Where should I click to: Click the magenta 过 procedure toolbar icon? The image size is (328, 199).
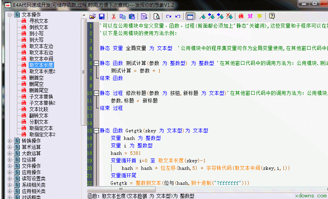click(x=250, y=16)
